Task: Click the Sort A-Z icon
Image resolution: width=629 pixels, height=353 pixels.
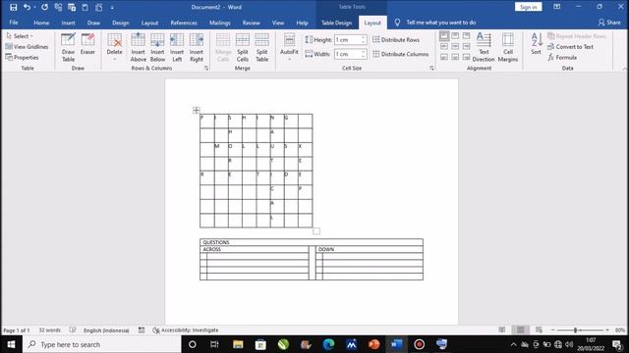Action: pos(537,43)
